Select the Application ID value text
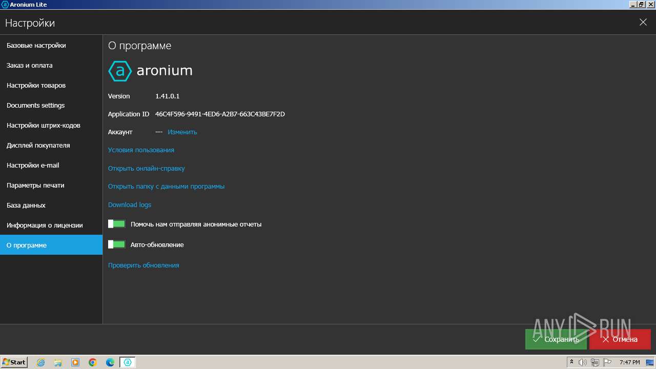 tap(220, 114)
